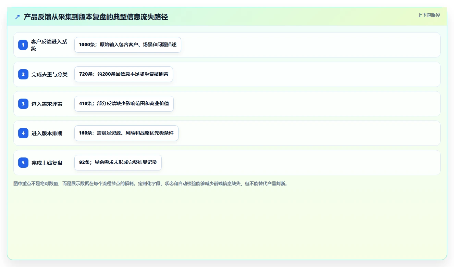The image size is (454, 267).
Task: Click the 客户反馈进入系统 step label
Action: coord(49,45)
